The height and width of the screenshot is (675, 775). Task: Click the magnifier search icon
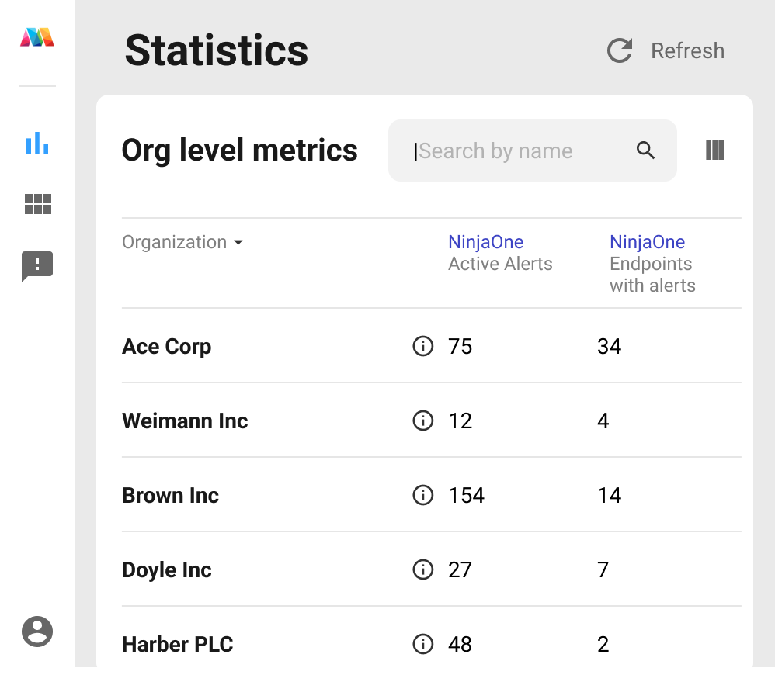(646, 151)
